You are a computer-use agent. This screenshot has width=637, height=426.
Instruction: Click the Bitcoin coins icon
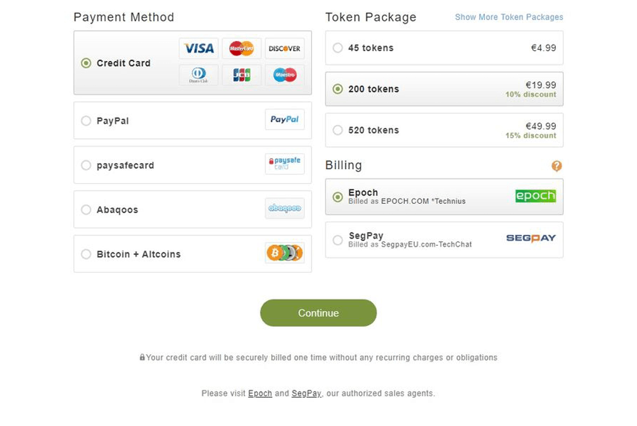point(285,253)
